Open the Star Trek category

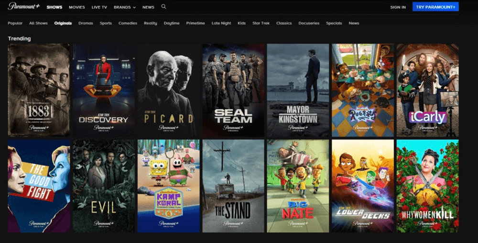coord(261,23)
